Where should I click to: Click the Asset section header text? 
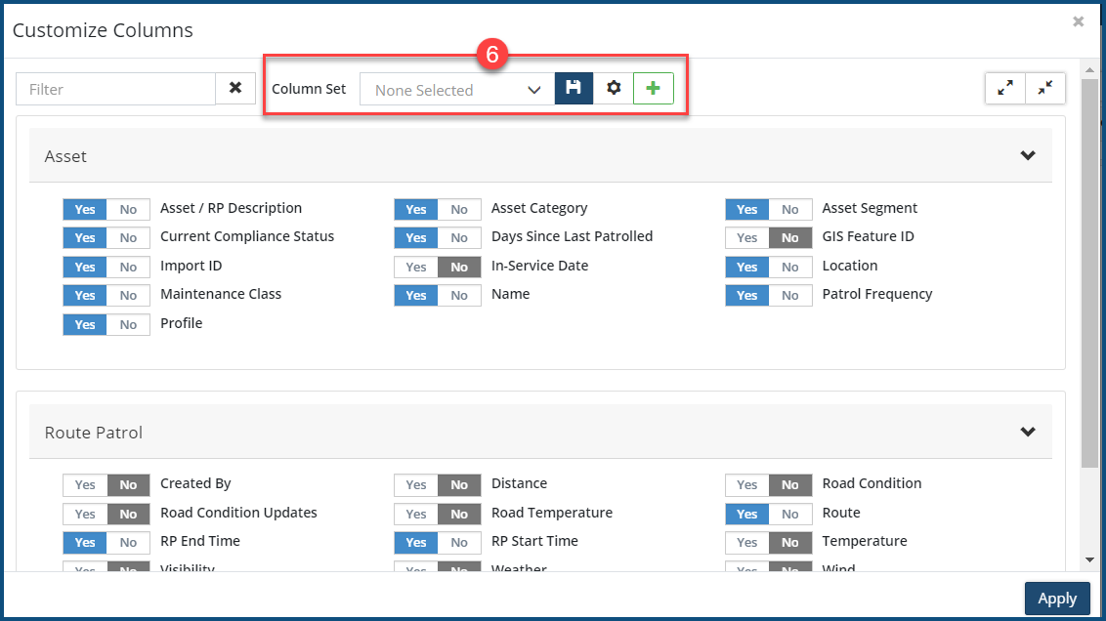click(x=65, y=156)
